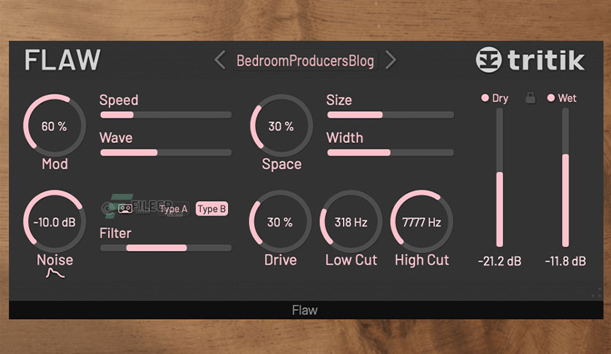Screen dimensions: 611x354
Task: Click the -21.2 dB Dry value
Action: (500, 261)
